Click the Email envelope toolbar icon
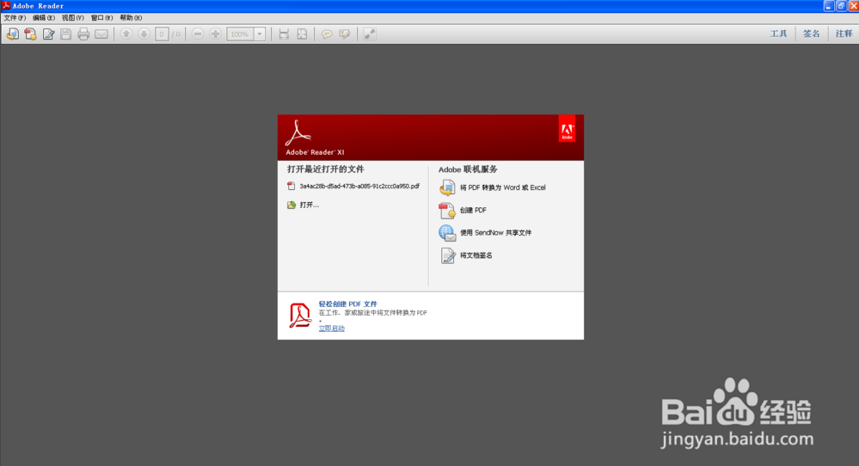Viewport: 859px width, 466px height. click(101, 34)
